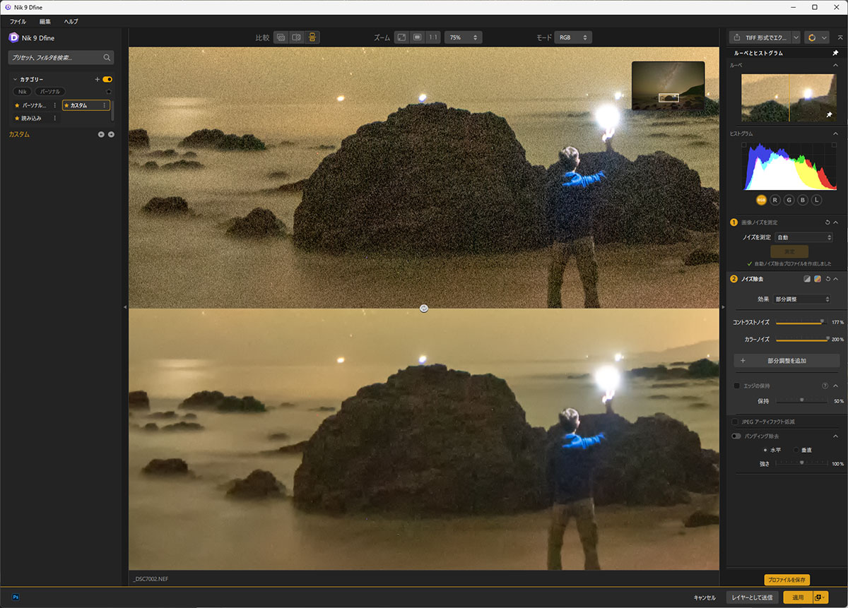
Task: Click the help icon beside エッジの保持
Action: click(825, 386)
